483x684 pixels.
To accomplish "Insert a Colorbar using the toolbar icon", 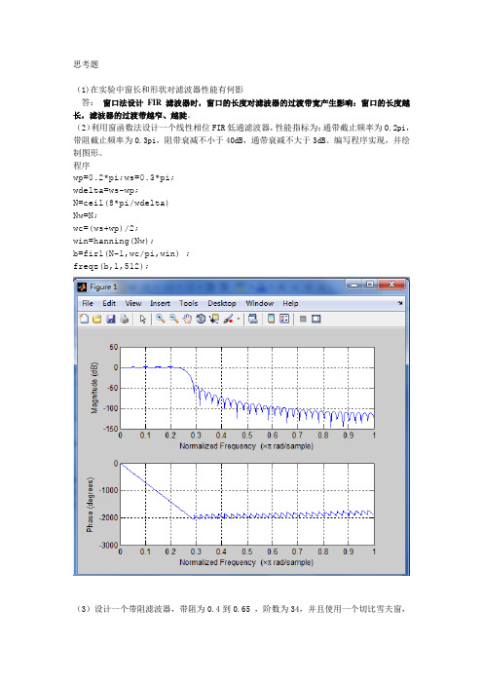I will pyautogui.click(x=271, y=319).
